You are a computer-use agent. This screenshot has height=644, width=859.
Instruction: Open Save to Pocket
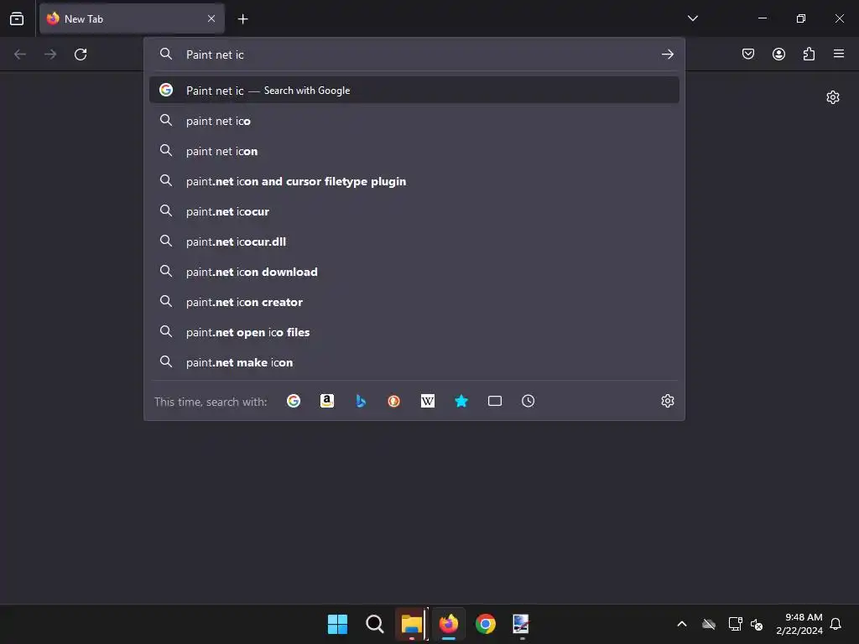click(748, 54)
